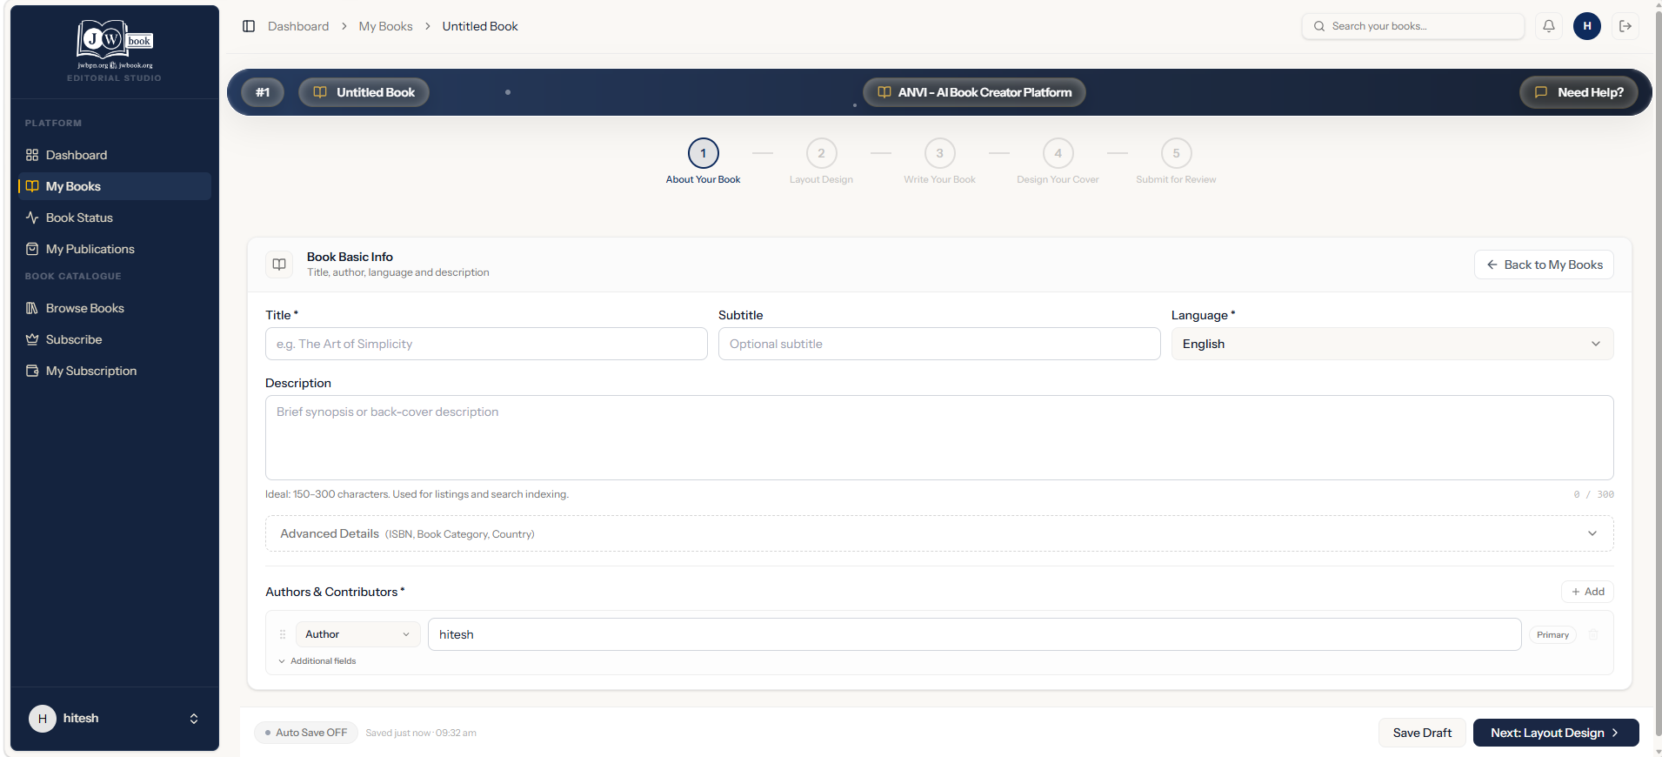
Task: Open the user avatar H in the header
Action: coord(1587,26)
